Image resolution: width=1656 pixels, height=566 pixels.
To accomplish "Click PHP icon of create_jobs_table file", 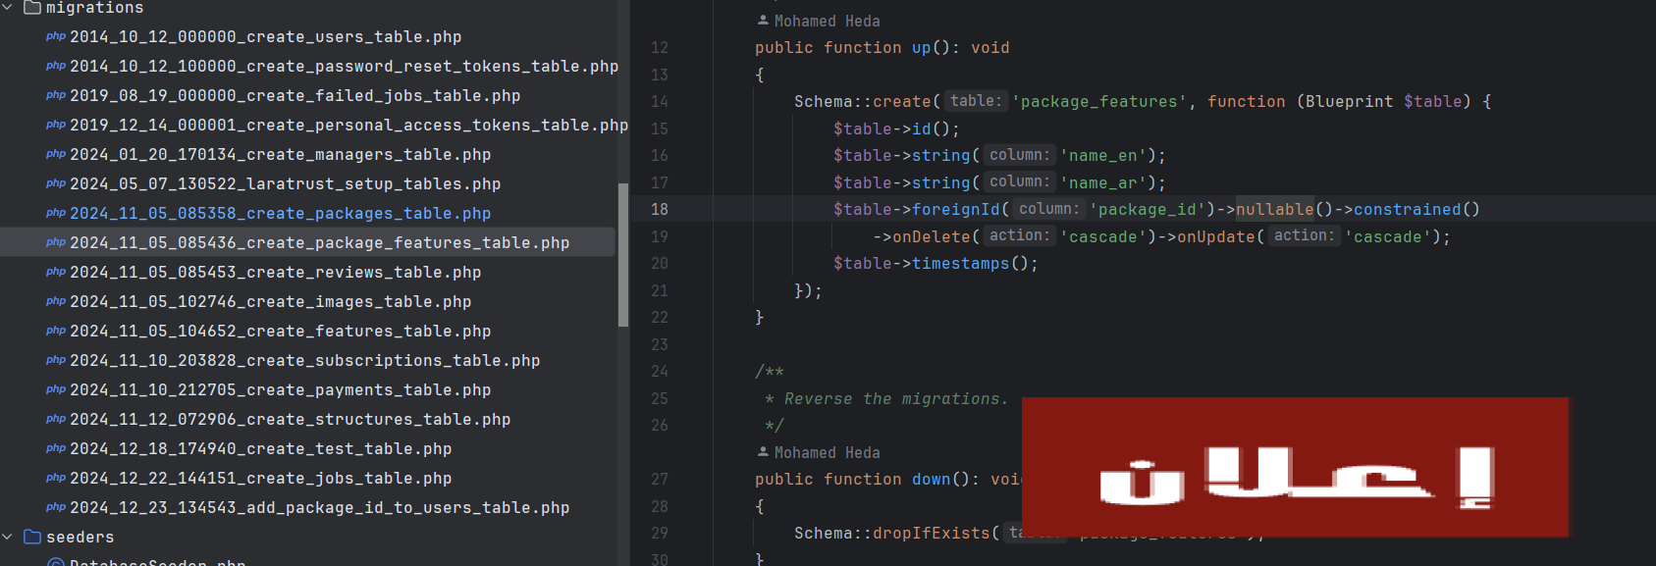I will pyautogui.click(x=56, y=478).
